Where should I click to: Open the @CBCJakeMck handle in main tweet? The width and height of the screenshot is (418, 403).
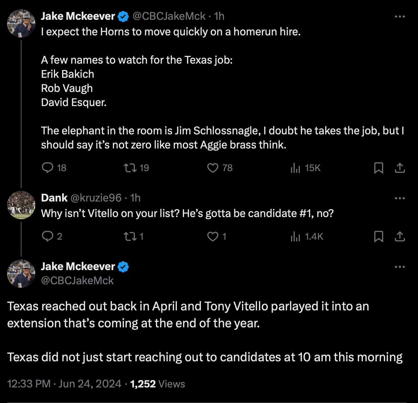[77, 281]
